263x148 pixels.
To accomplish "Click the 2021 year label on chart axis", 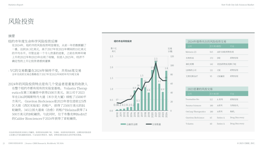I will pos(156,115).
